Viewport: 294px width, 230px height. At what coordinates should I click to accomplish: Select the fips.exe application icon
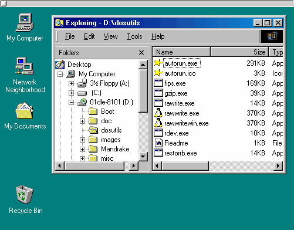pyautogui.click(x=158, y=83)
